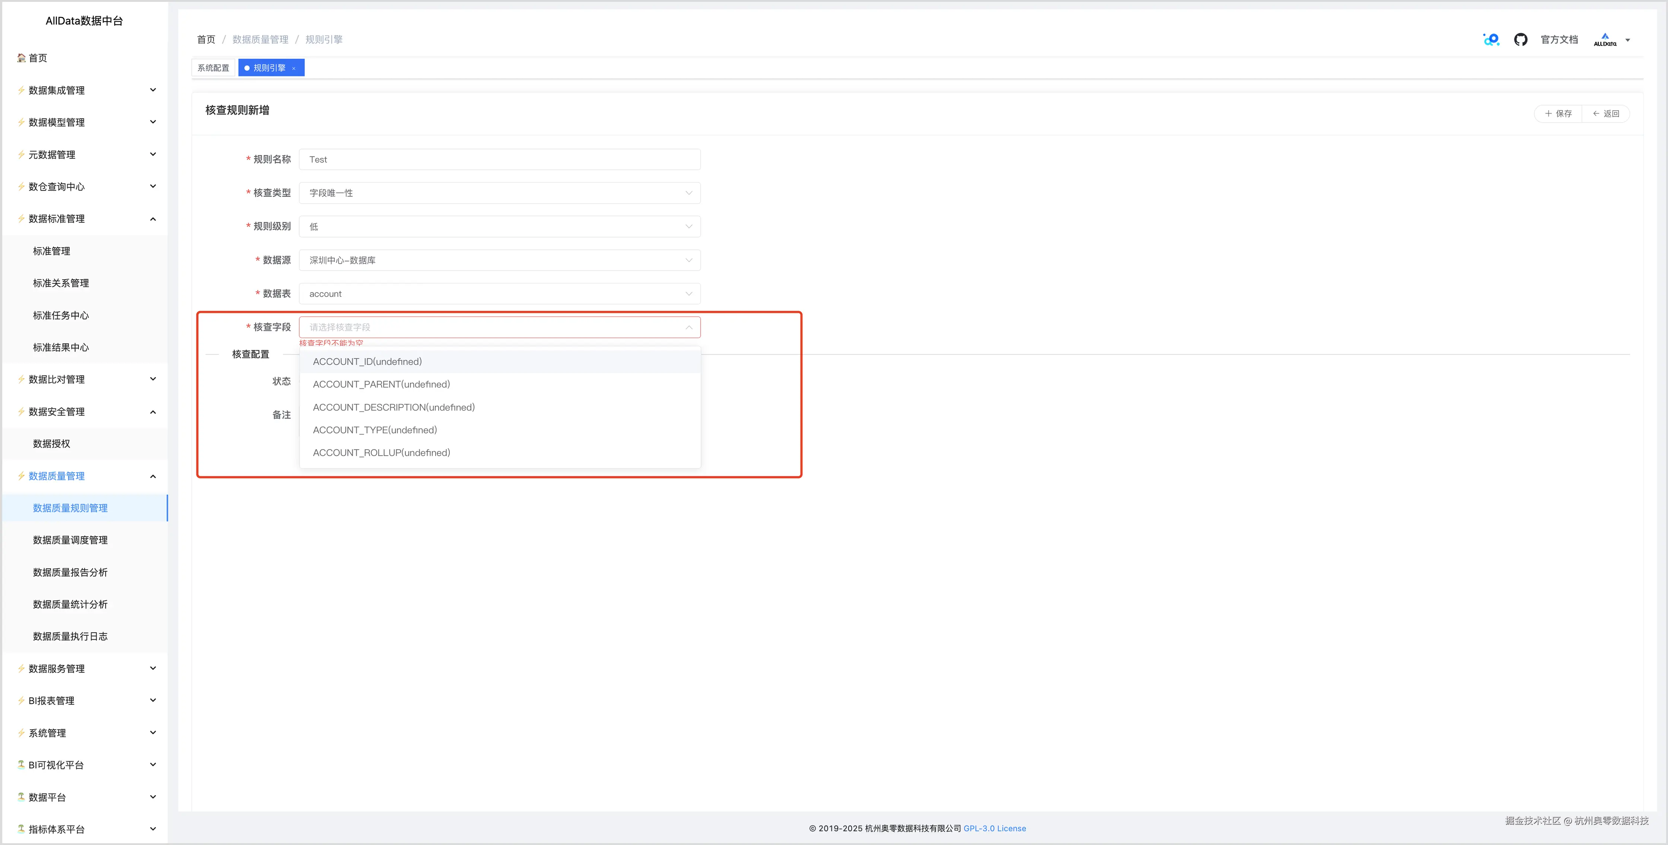
Task: Open 数据质量报告分析 in the sidebar
Action: 84,573
